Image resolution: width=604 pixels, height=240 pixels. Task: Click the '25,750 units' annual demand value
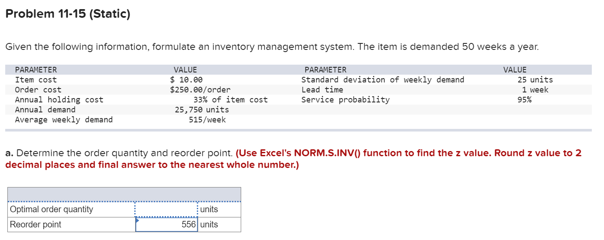click(202, 110)
